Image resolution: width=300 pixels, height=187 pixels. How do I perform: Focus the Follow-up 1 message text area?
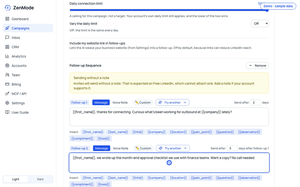click(x=169, y=117)
